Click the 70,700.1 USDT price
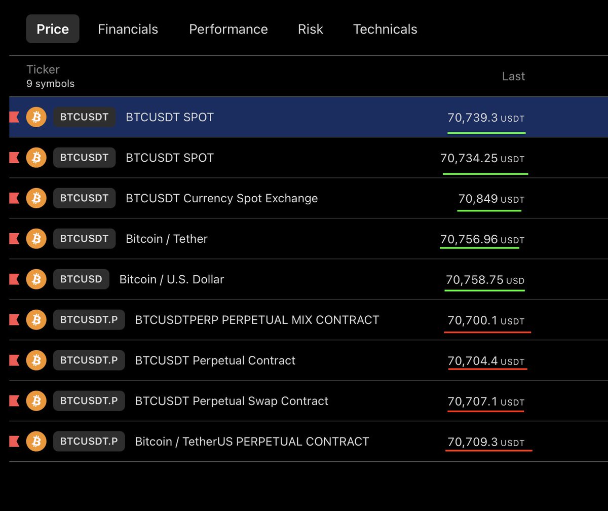 pyautogui.click(x=486, y=320)
